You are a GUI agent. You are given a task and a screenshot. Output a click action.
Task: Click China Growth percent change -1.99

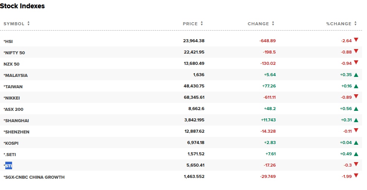(347, 176)
